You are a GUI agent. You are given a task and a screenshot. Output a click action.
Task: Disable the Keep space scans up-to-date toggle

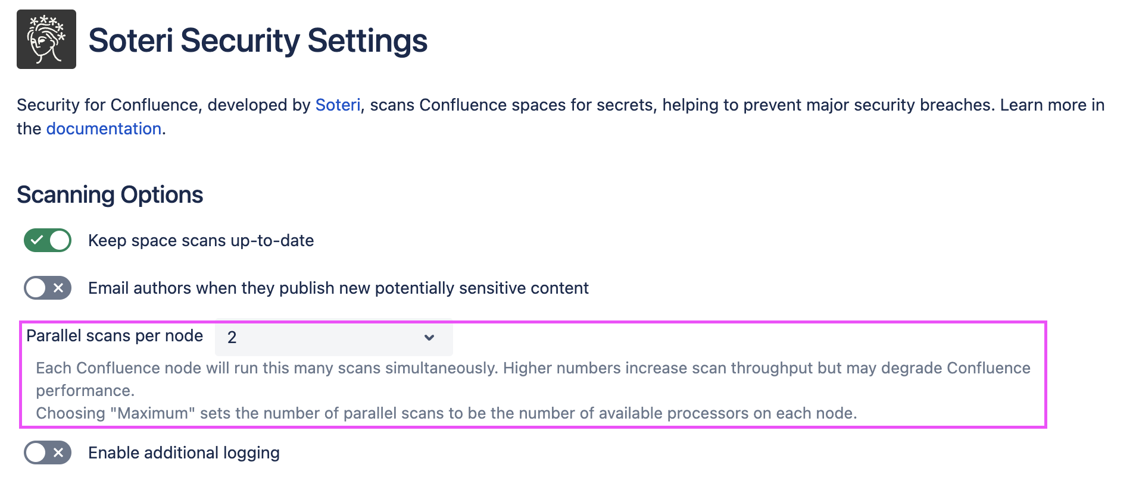click(48, 240)
